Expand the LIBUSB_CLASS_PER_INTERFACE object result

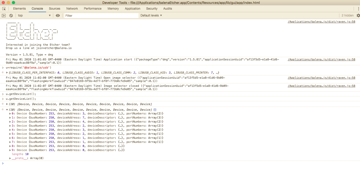coord(7,73)
